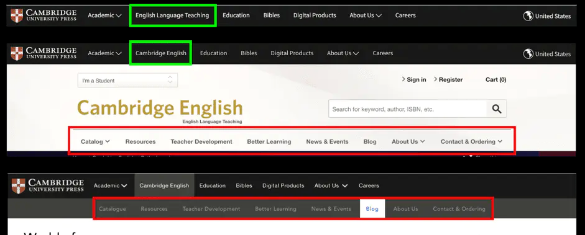The height and width of the screenshot is (235, 585).
Task: Expand Academic dropdown above the I'm a Student selector
Action: coord(104,53)
